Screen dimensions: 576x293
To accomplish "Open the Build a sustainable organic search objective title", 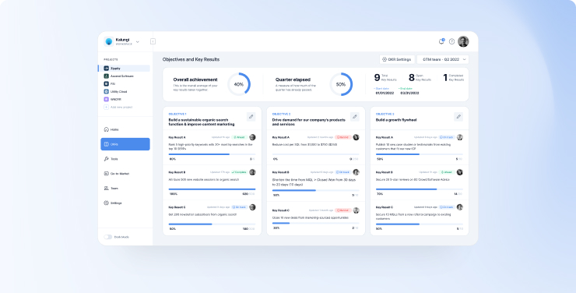I will point(202,122).
